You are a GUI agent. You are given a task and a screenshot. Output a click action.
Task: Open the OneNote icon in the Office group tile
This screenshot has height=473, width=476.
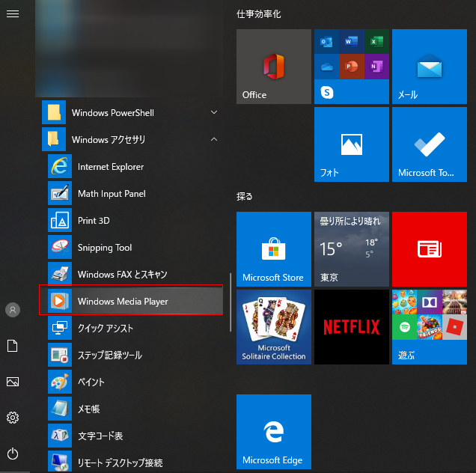(376, 67)
